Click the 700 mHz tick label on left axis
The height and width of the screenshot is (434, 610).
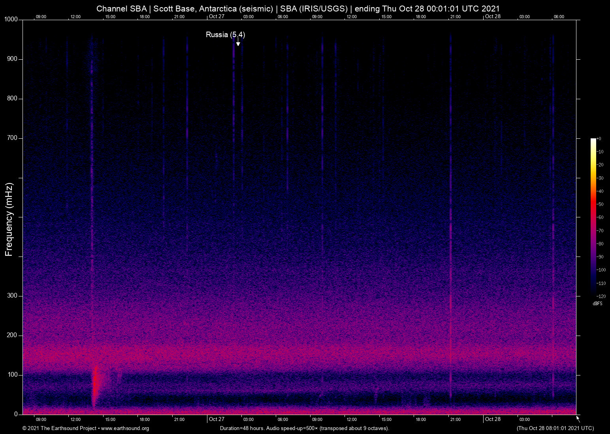[12, 138]
